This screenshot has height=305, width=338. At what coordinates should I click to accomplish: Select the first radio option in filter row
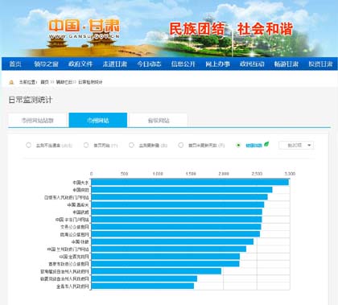28,145
